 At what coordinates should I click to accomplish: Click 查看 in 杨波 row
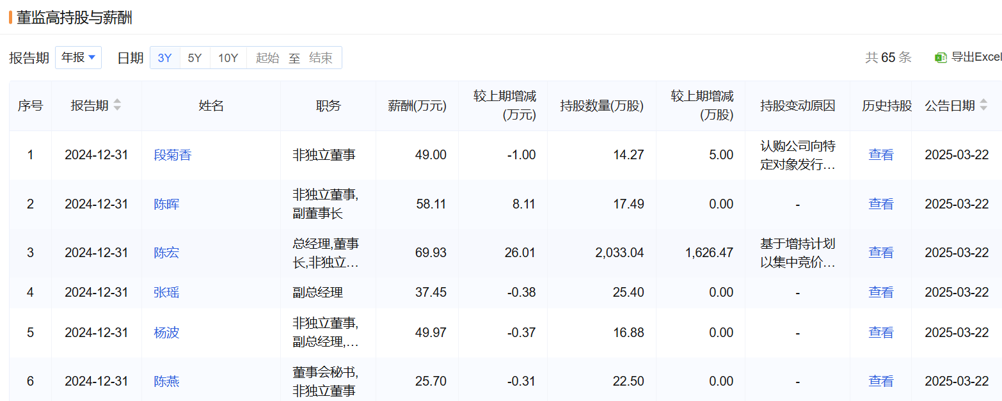pyautogui.click(x=880, y=333)
